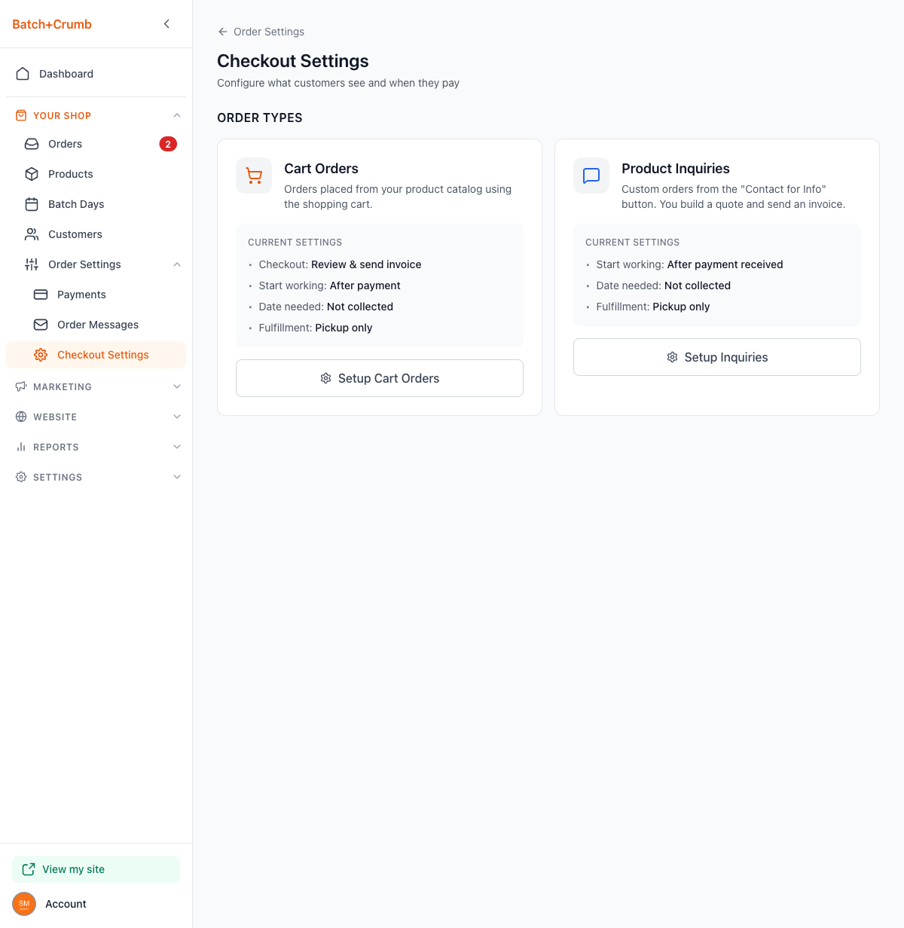Collapse the Order Settings submenu chevron

[x=177, y=264]
